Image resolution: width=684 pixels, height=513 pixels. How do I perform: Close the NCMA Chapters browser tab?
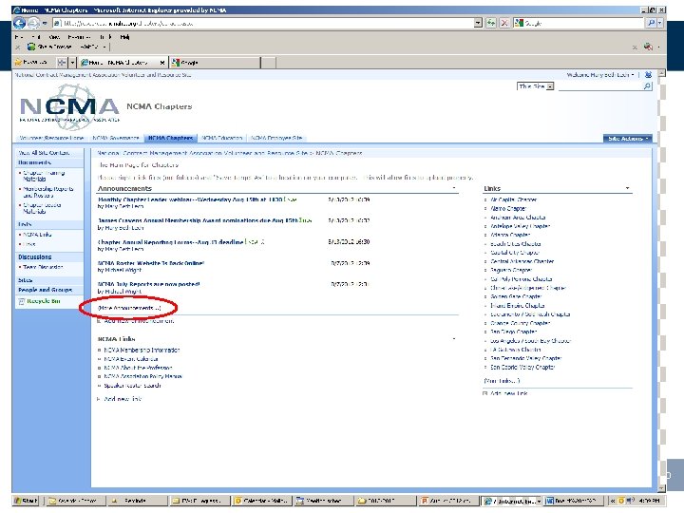click(x=161, y=63)
